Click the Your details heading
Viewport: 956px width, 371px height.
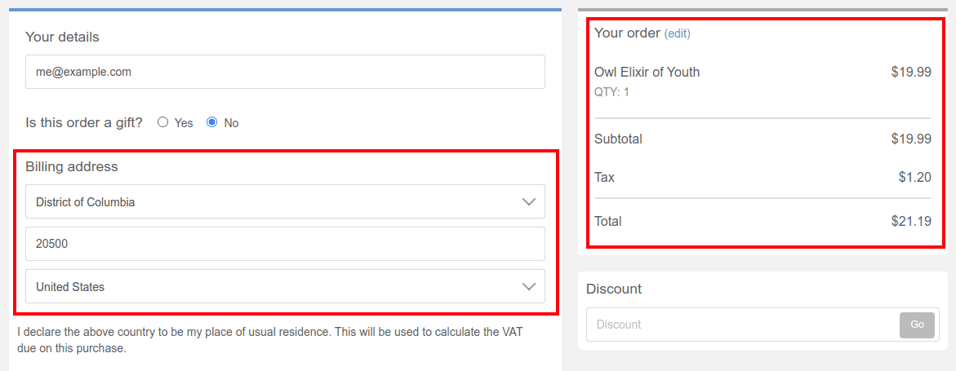(x=62, y=37)
